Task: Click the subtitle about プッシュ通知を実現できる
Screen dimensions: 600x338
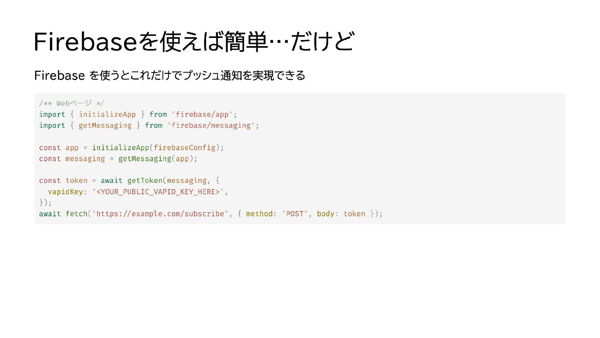Action: click(x=170, y=76)
